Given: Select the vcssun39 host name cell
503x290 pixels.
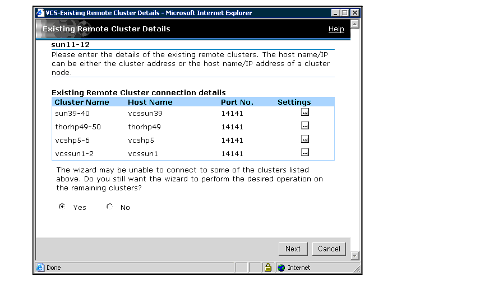Looking at the screenshot, I should point(145,113).
